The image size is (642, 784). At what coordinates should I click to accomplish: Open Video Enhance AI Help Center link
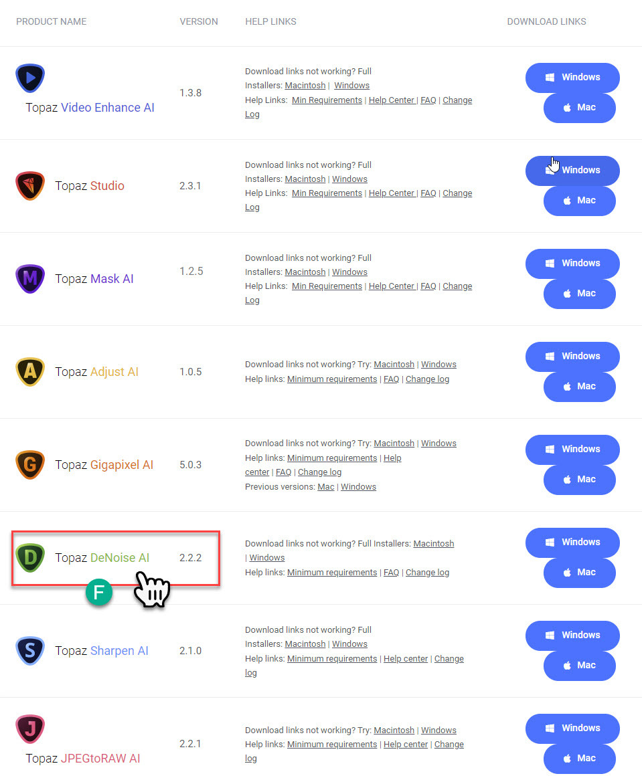pyautogui.click(x=392, y=100)
